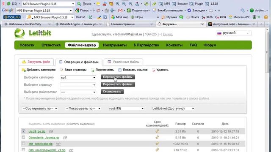Click the Yandex Я icon
The image size is (271, 152).
pyautogui.click(x=3, y=4)
